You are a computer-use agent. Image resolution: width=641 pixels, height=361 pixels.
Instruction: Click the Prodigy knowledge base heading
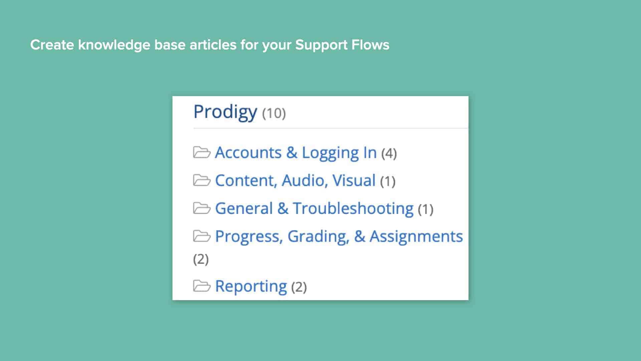point(225,112)
